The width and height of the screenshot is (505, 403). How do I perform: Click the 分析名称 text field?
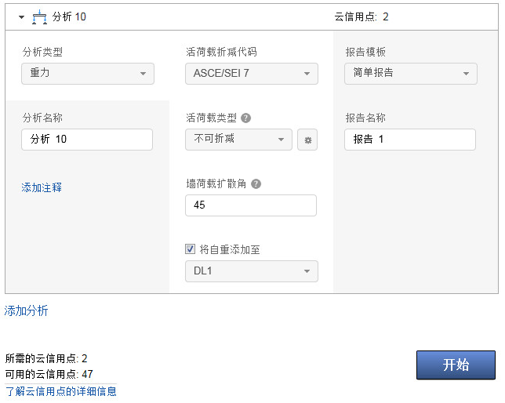(x=87, y=140)
